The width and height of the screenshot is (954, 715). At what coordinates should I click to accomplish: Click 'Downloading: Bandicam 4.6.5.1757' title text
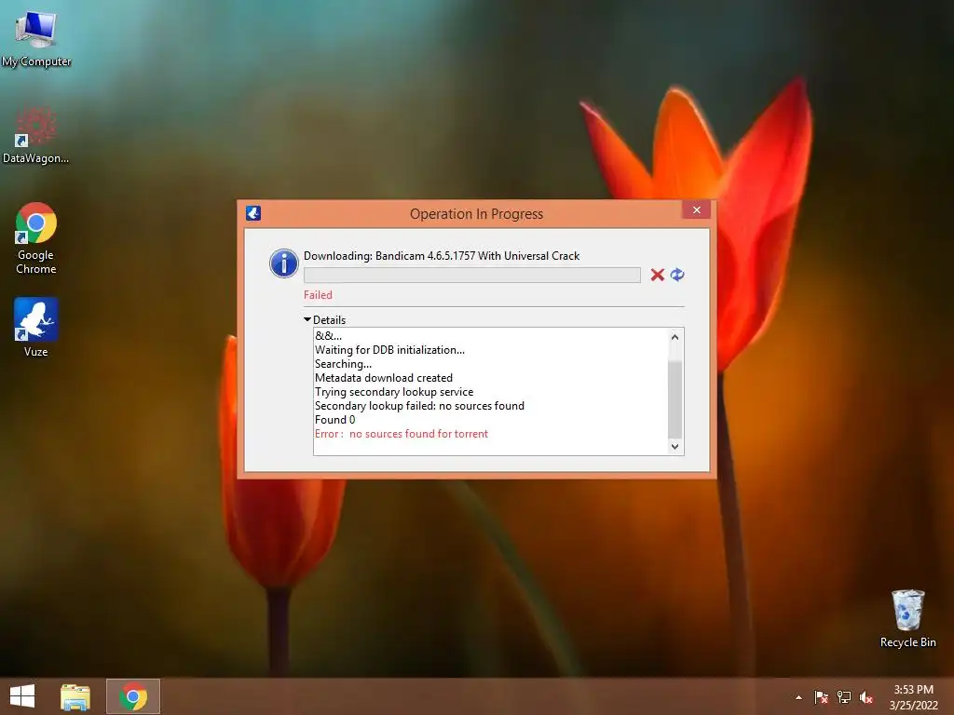[x=442, y=256]
